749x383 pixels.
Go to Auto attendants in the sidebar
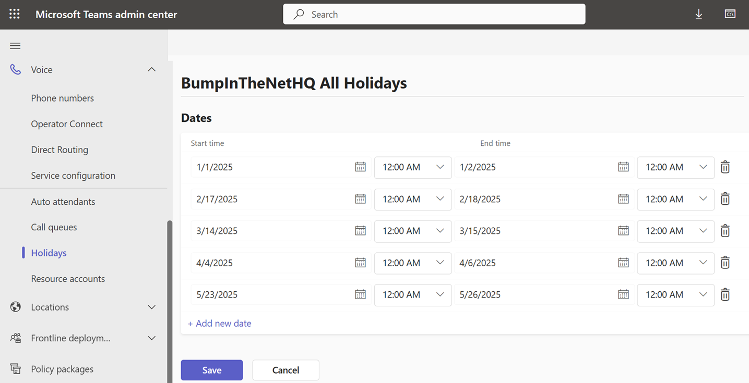[63, 202]
